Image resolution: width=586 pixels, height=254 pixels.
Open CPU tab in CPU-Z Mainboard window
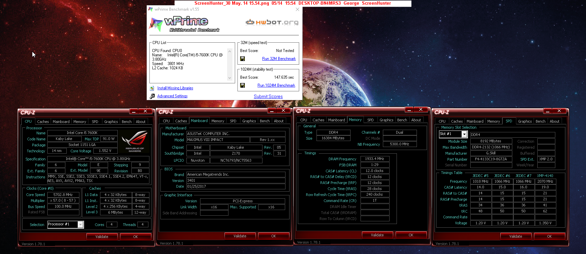[x=166, y=121]
